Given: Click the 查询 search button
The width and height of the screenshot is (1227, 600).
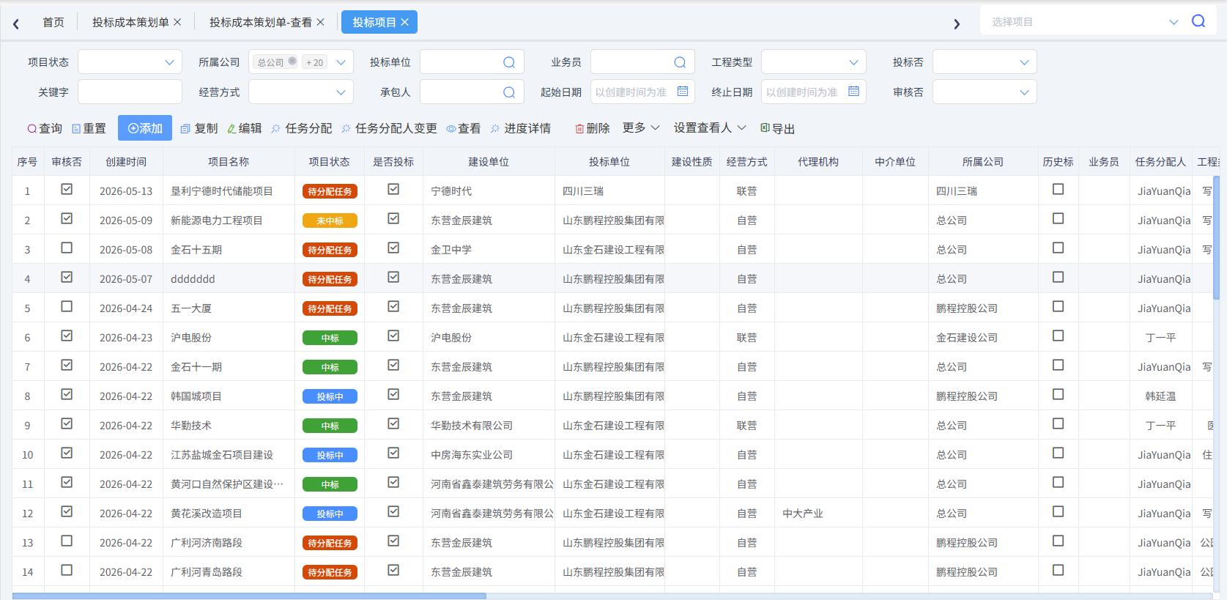Looking at the screenshot, I should click(45, 128).
